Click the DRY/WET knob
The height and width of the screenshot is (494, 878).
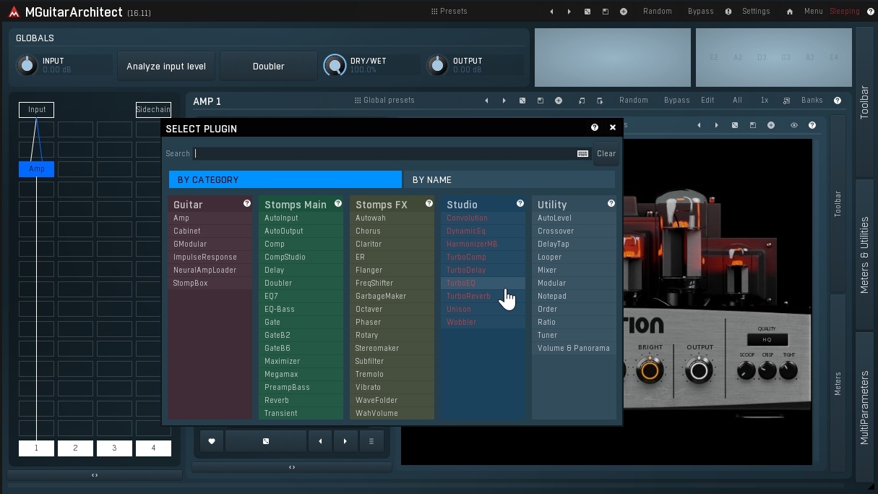tap(335, 66)
